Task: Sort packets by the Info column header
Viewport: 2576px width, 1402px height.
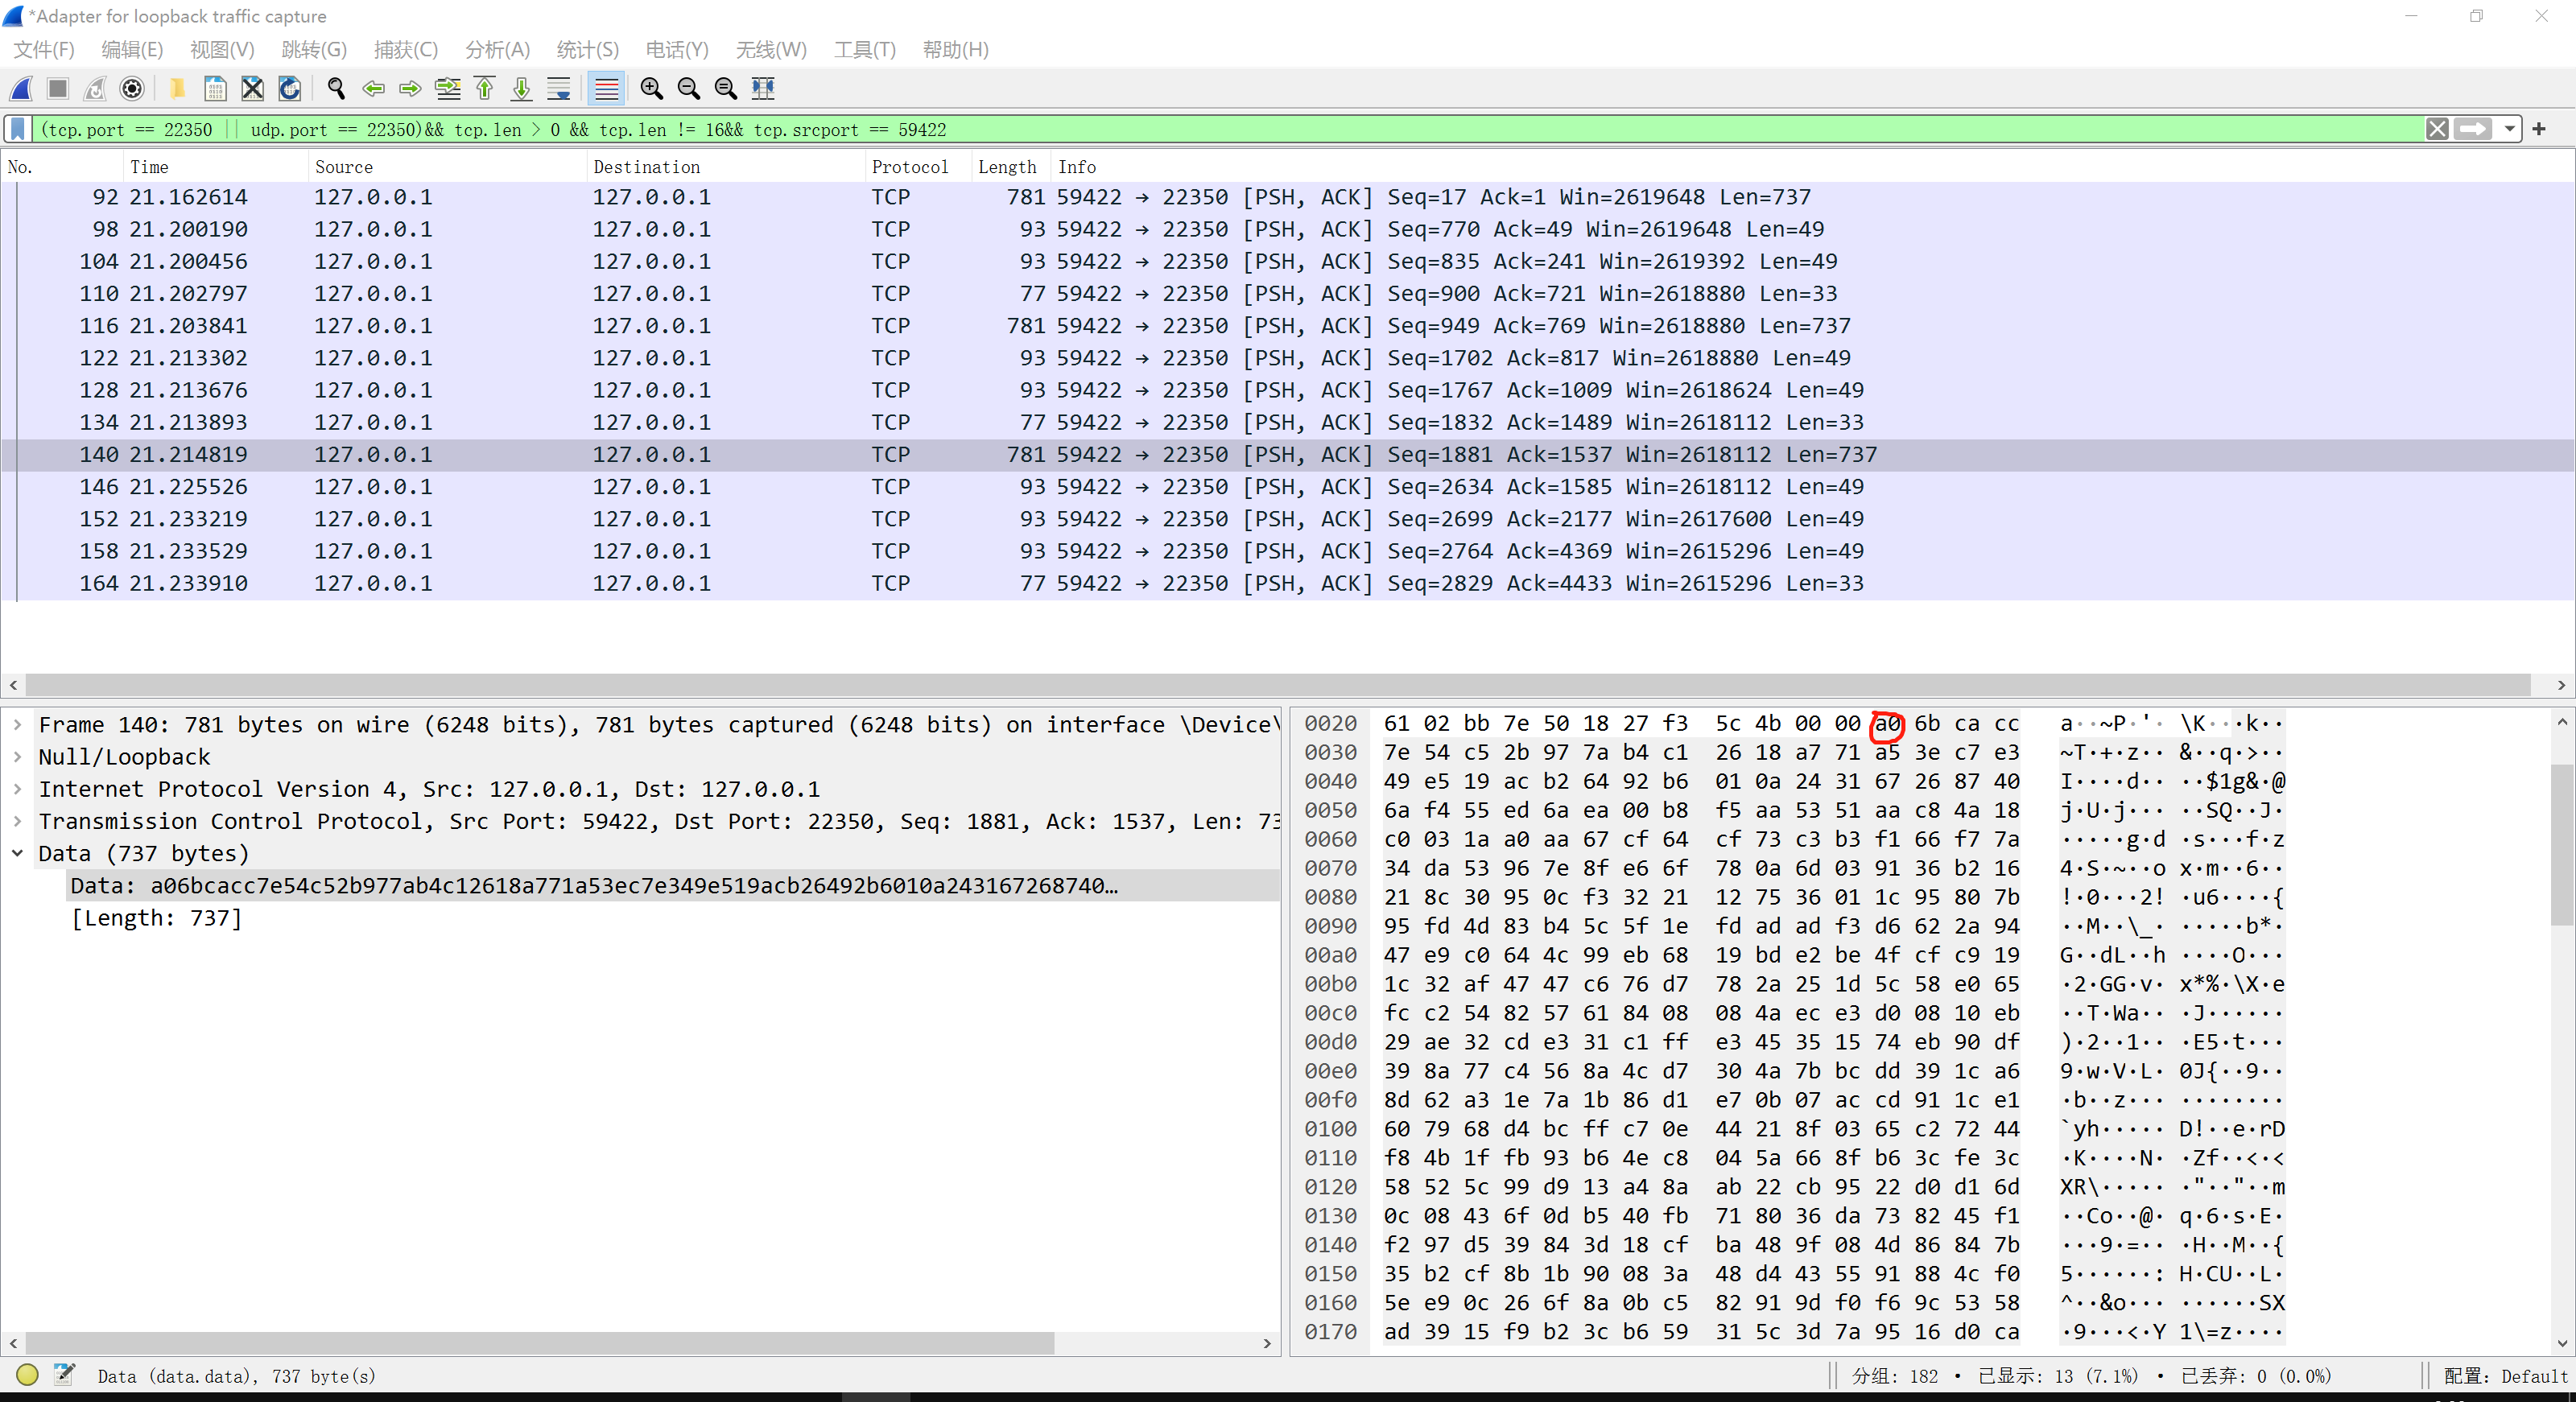Action: (x=1812, y=167)
